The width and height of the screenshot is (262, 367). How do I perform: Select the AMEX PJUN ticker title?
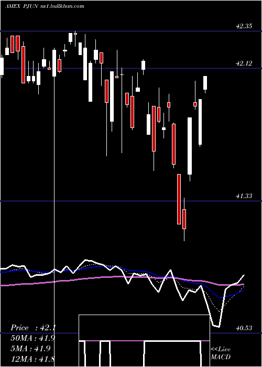(21, 6)
